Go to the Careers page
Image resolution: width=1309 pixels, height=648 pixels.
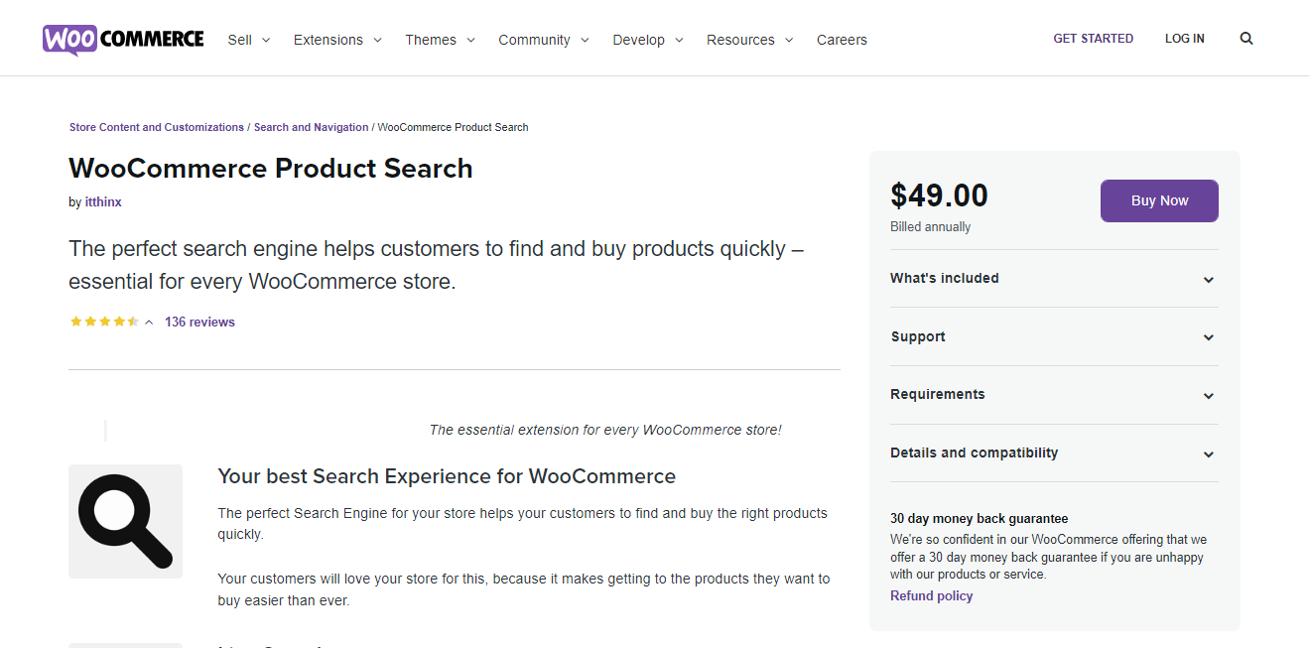point(842,40)
